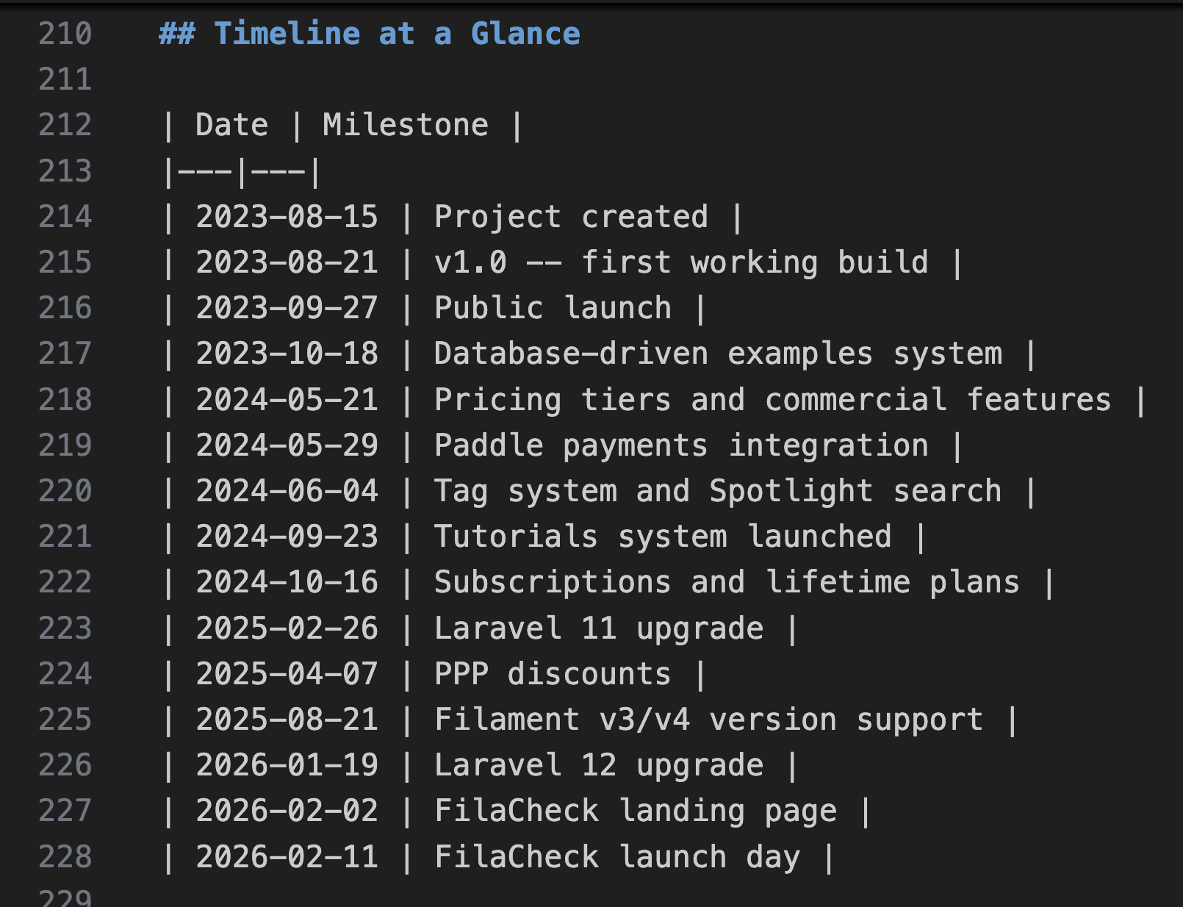This screenshot has width=1183, height=907.
Task: Click the Date column header text
Action: click(231, 125)
